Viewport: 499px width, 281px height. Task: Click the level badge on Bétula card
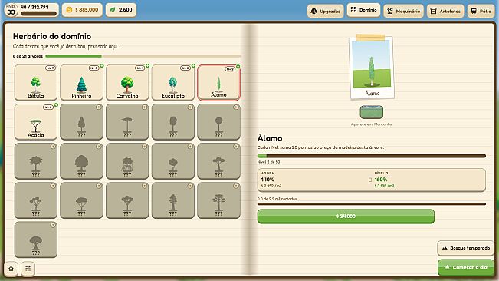click(51, 68)
